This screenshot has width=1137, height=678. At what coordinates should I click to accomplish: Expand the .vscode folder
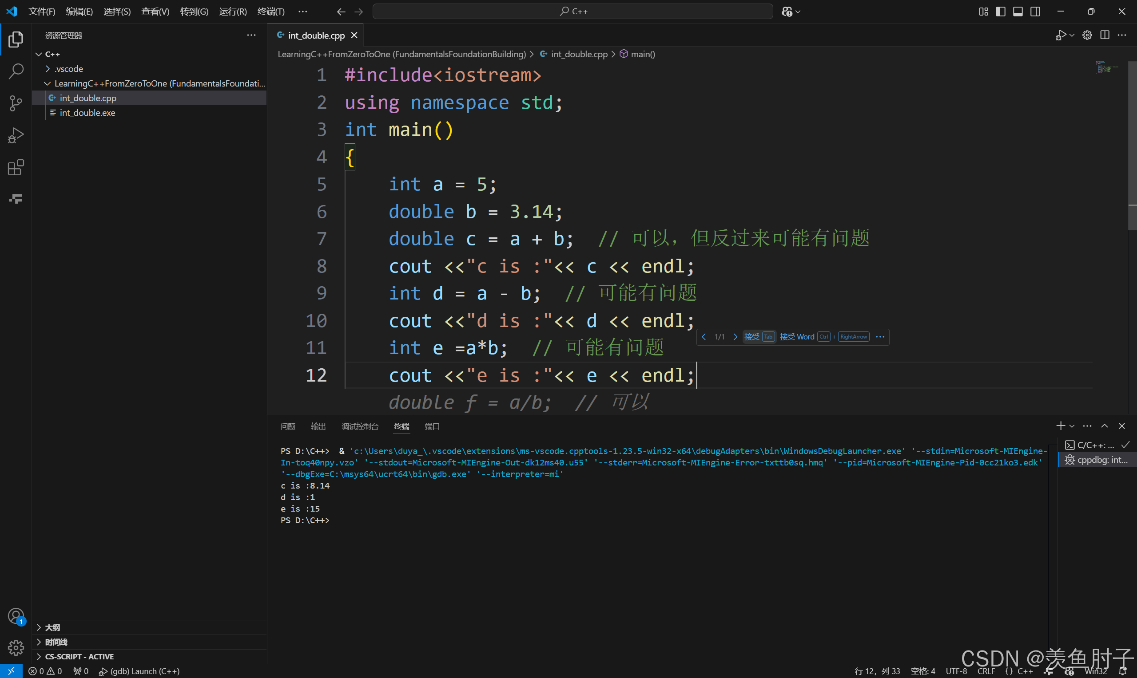pos(68,69)
